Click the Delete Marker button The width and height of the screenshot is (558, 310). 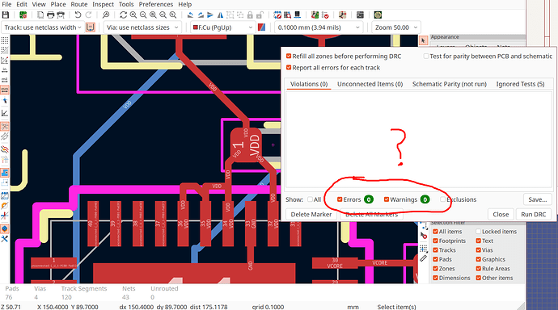pyautogui.click(x=311, y=215)
